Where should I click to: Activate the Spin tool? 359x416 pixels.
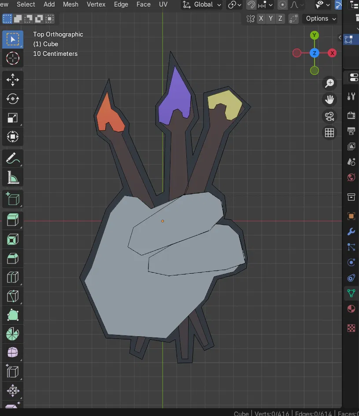[13, 334]
